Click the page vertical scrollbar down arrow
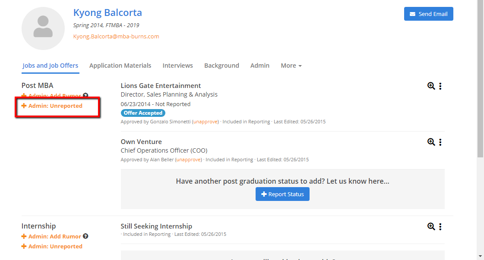 pos(480,256)
